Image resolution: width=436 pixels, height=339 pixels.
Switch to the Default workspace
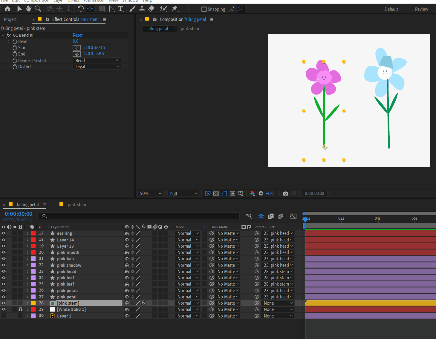[391, 9]
